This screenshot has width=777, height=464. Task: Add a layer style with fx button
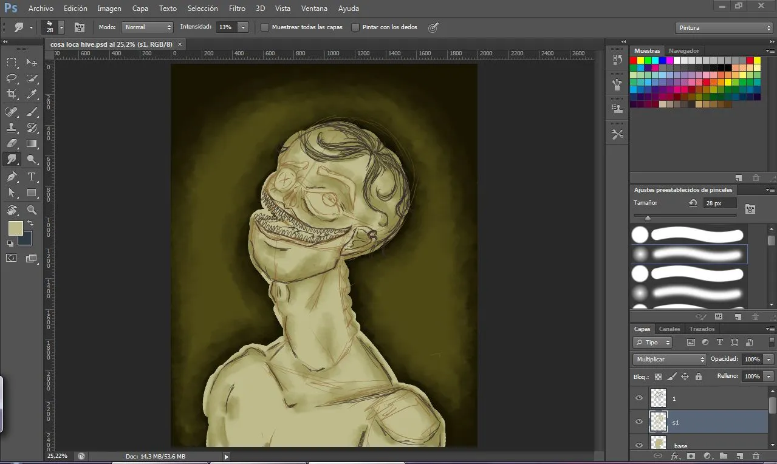coord(674,455)
